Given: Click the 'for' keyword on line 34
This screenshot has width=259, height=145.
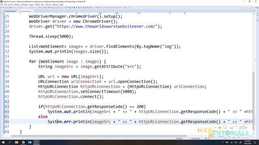Looking at the screenshot, I should [x=32, y=62].
